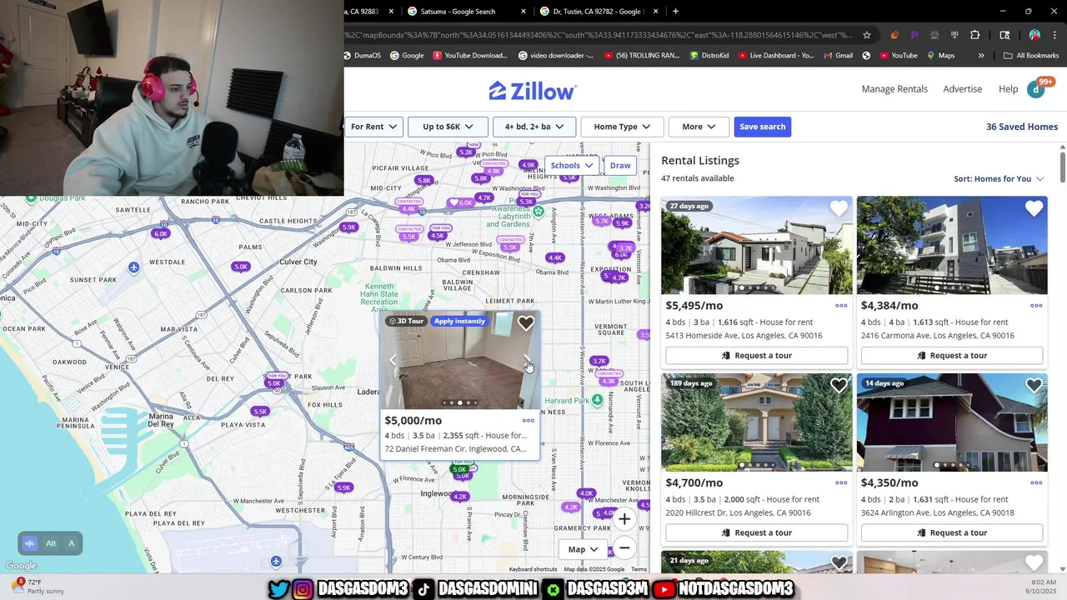Close the Satsuma Google Search tab
The height and width of the screenshot is (600, 1067).
[x=523, y=12]
